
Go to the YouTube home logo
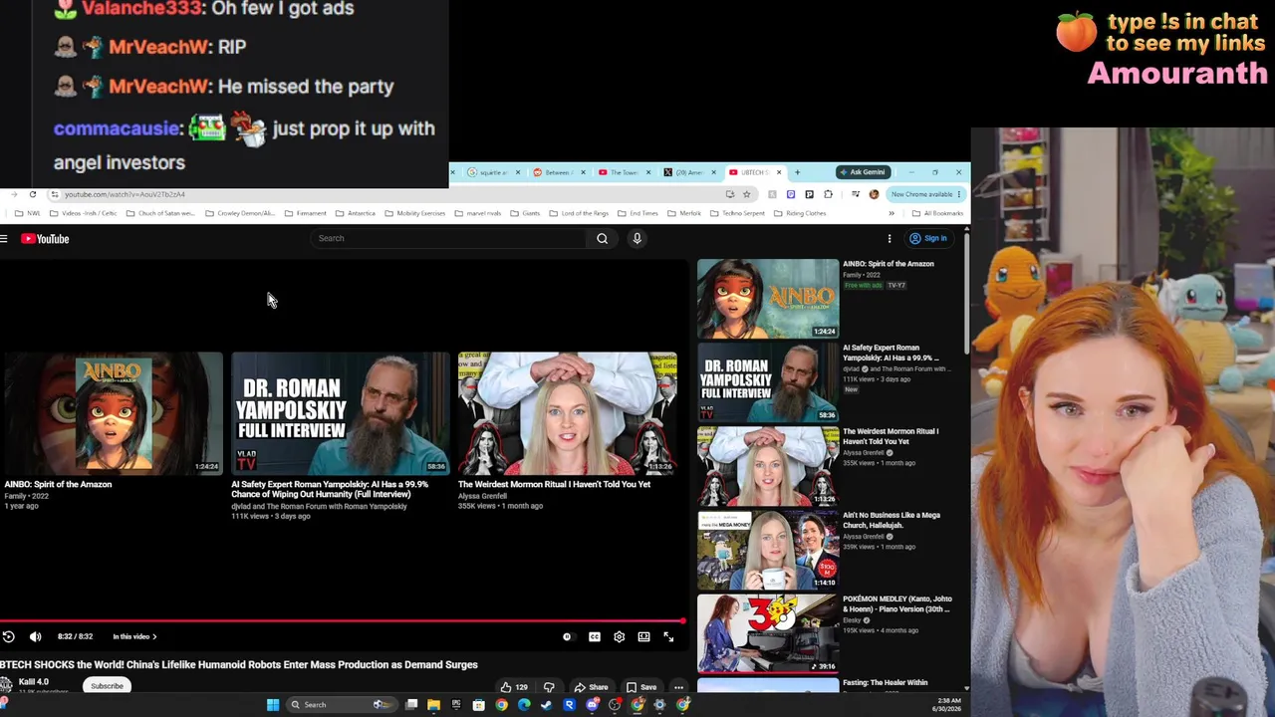[x=45, y=239]
